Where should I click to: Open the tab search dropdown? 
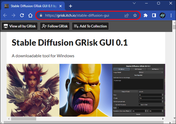pyautogui.click(x=134, y=3)
